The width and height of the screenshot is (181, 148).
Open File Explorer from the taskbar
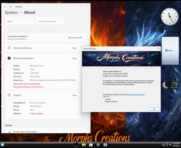[84, 145]
